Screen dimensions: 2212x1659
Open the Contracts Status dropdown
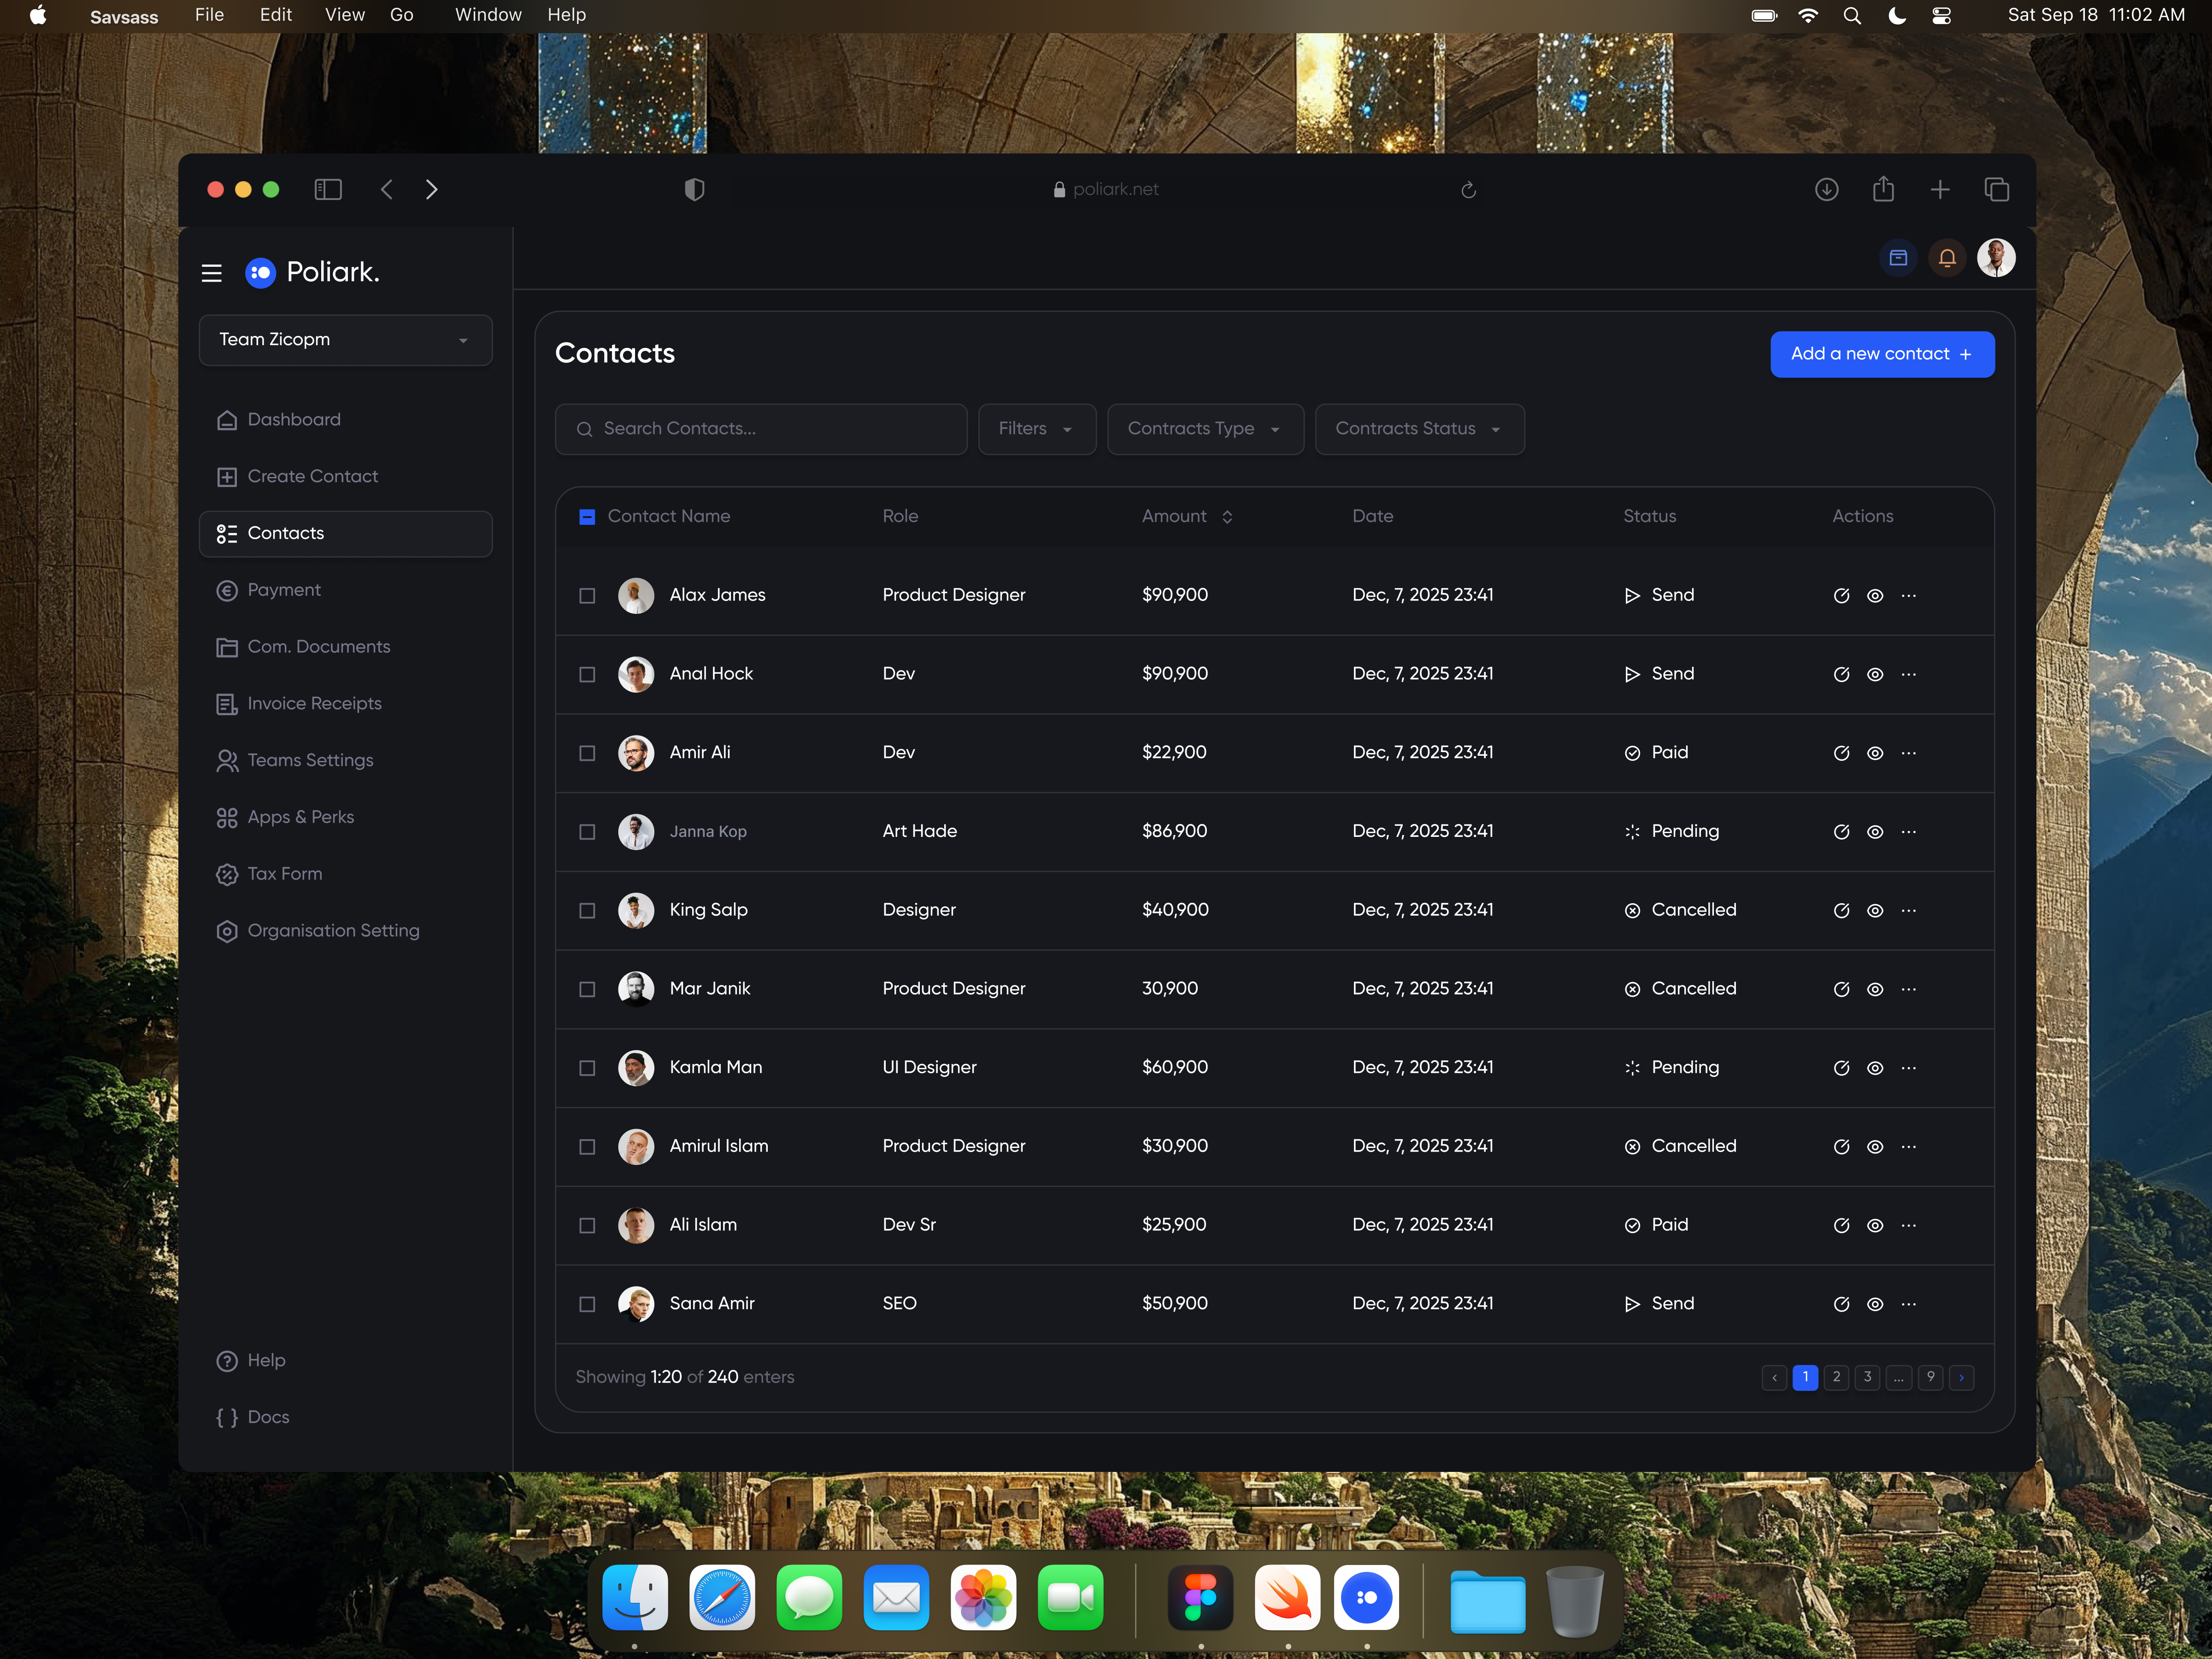click(x=1419, y=429)
